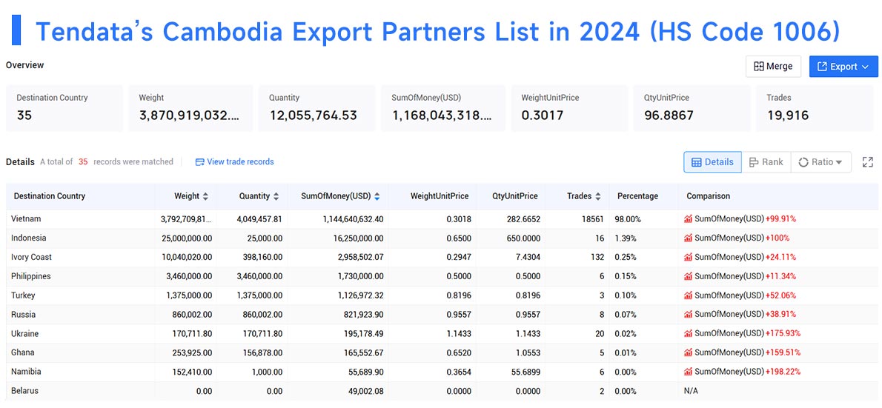The image size is (882, 408).
Task: Click the QtyUnitPrice column header
Action: [512, 197]
